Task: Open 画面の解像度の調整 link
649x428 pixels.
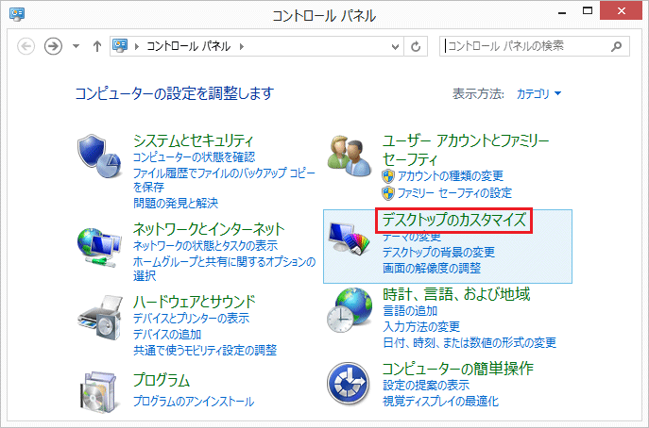Action: [x=432, y=268]
